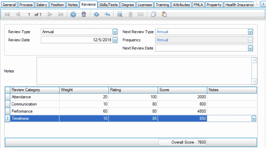The width and height of the screenshot is (266, 148).
Task: Open the Review Type dropdown
Action: coord(115,32)
